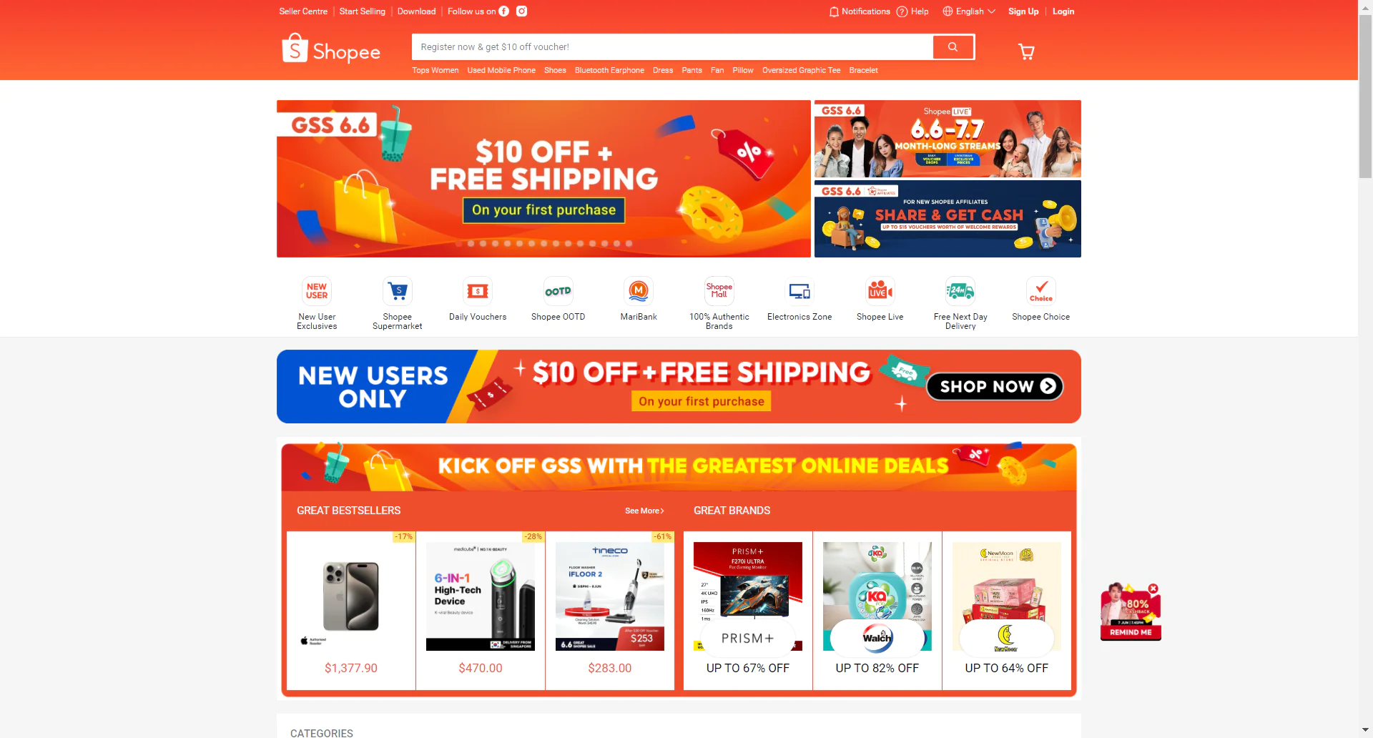
Task: Click the search input field
Action: click(672, 47)
